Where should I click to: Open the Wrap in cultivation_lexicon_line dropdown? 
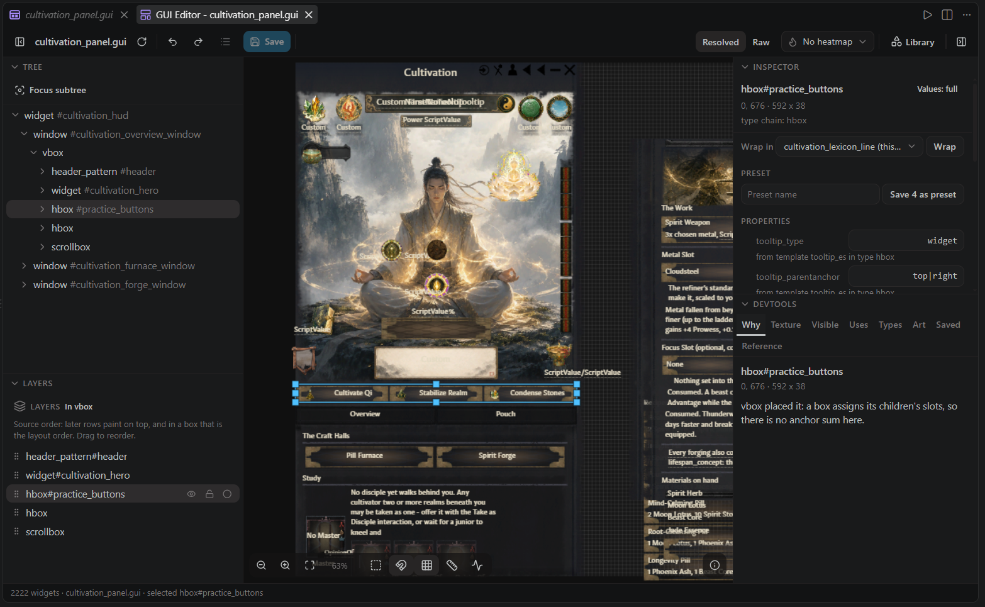pyautogui.click(x=849, y=147)
